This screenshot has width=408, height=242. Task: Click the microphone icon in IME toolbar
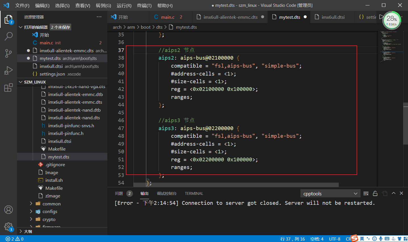(x=381, y=239)
